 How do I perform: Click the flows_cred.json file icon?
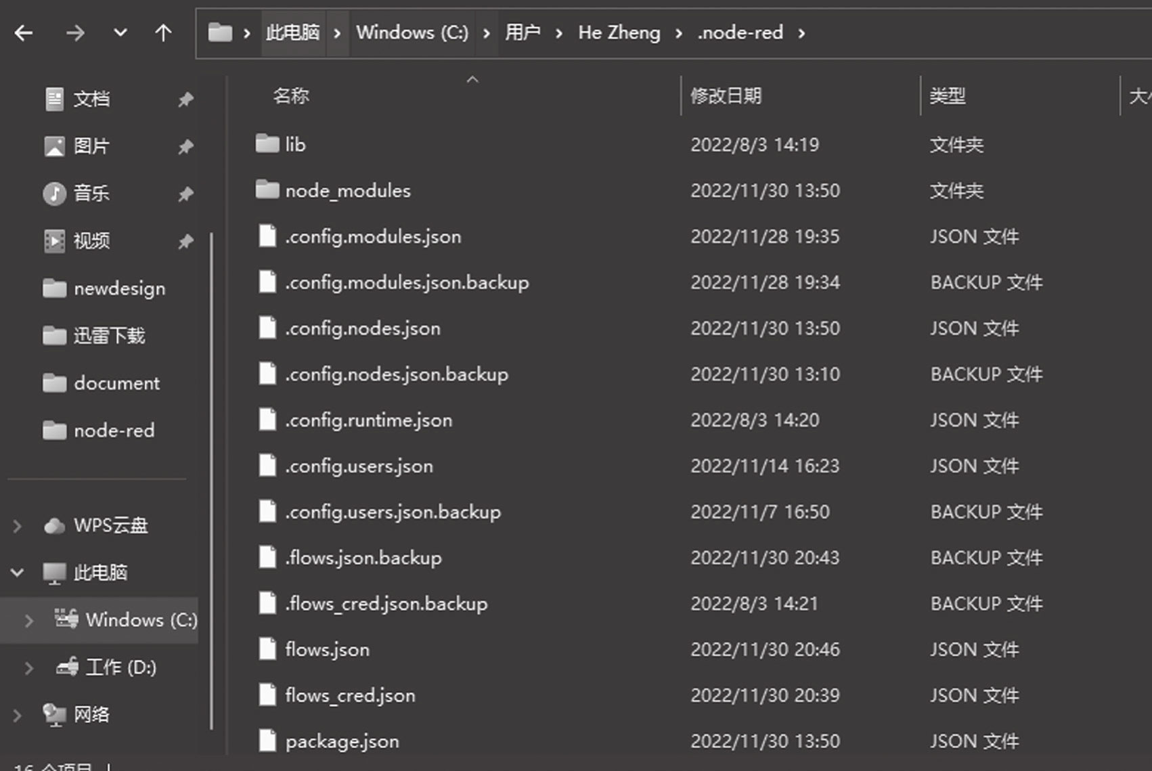268,695
